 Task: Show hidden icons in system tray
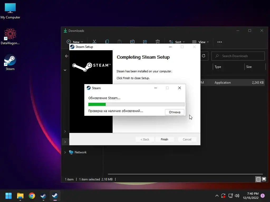pyautogui.click(x=217, y=196)
